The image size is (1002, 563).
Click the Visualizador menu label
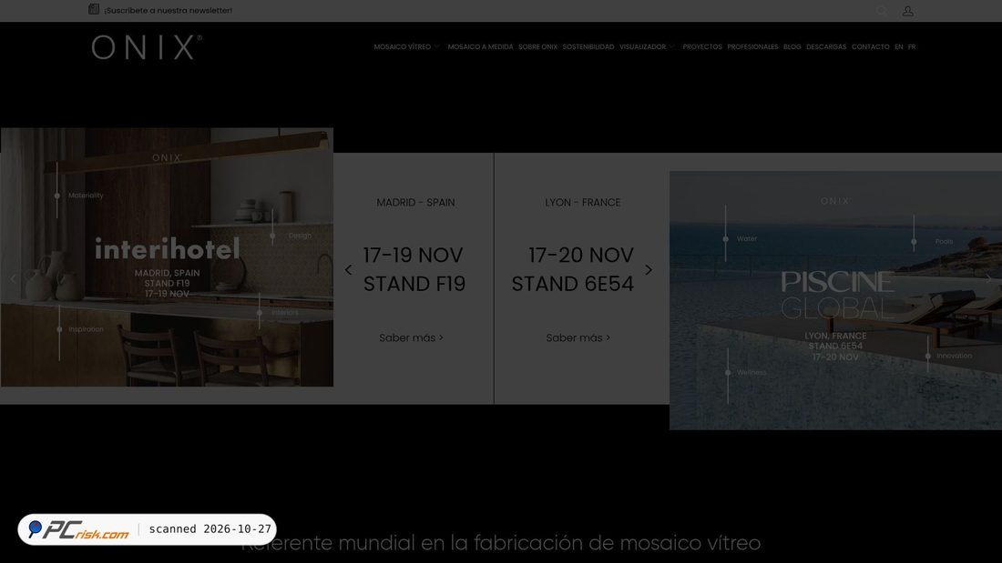(642, 46)
